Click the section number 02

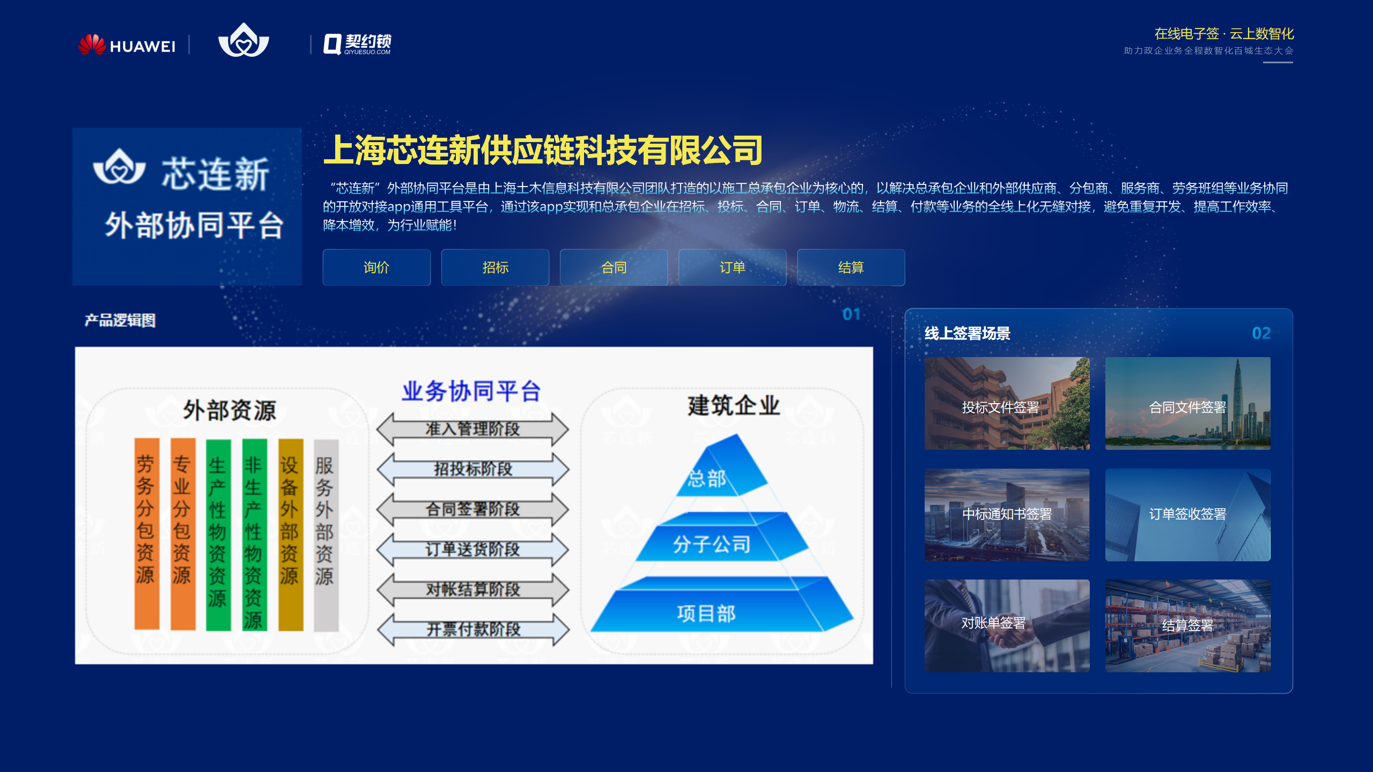1261,333
